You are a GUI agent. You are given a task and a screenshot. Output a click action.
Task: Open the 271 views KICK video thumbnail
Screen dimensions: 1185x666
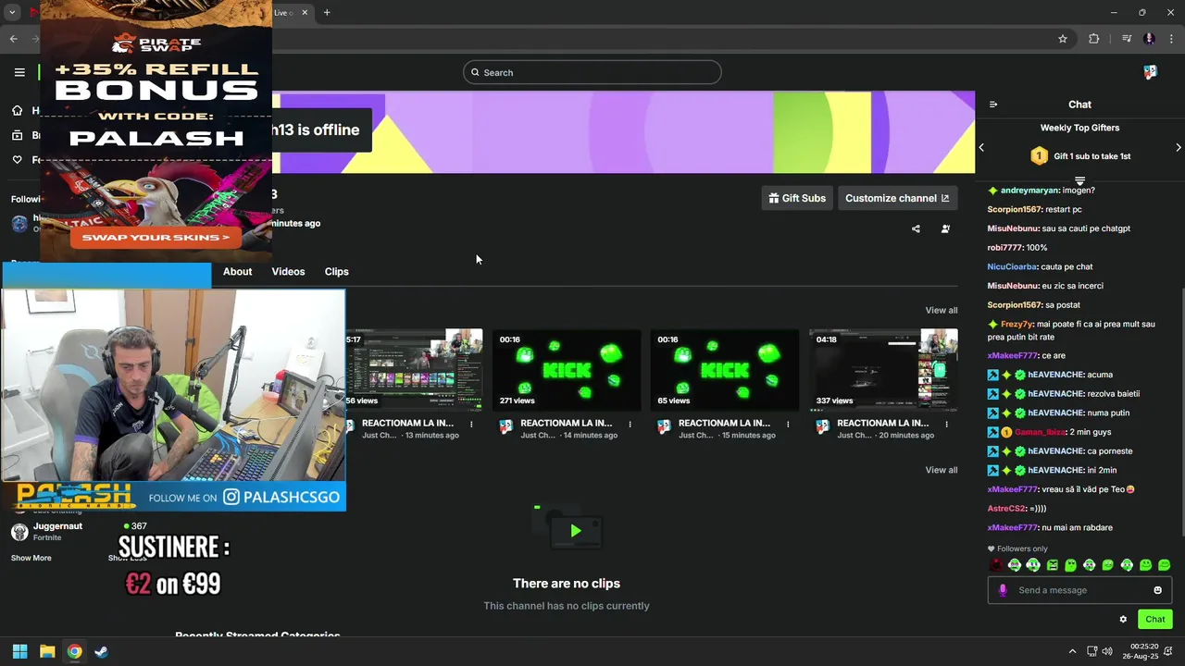point(567,370)
